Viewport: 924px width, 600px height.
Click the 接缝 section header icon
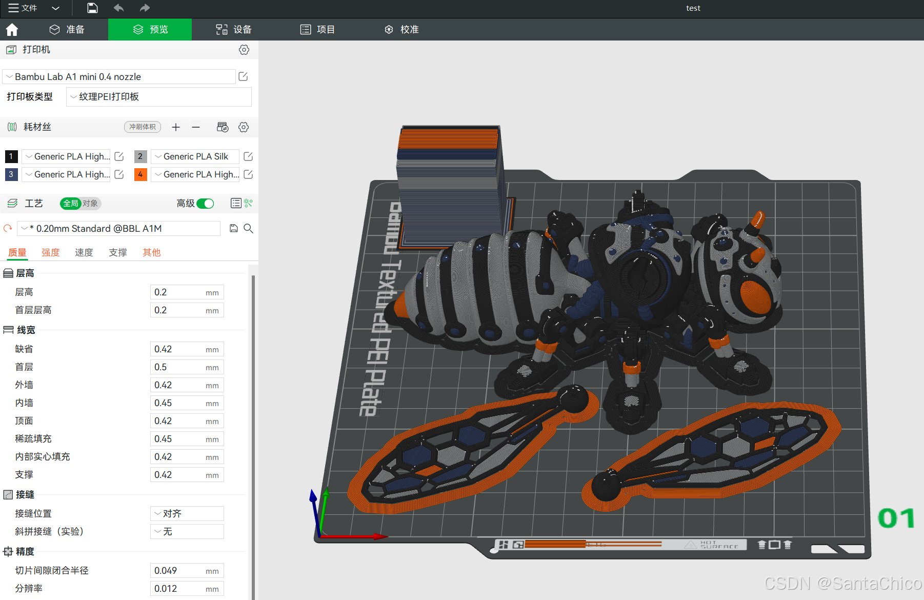click(8, 495)
